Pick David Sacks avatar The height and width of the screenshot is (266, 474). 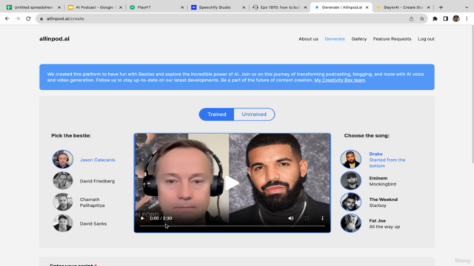pos(63,223)
